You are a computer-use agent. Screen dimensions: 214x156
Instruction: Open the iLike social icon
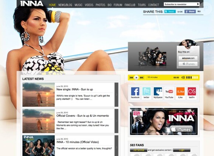pos(180,93)
